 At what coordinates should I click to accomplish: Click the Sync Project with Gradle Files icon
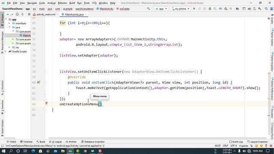tap(249, 9)
